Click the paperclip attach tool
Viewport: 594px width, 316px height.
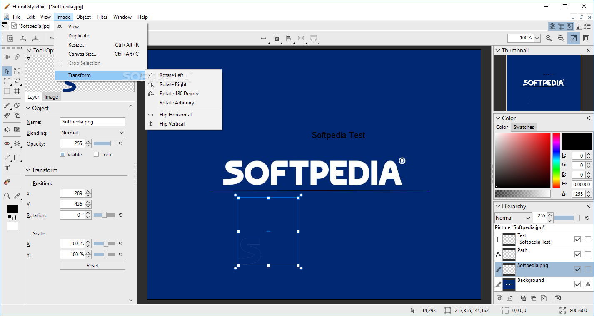click(17, 57)
